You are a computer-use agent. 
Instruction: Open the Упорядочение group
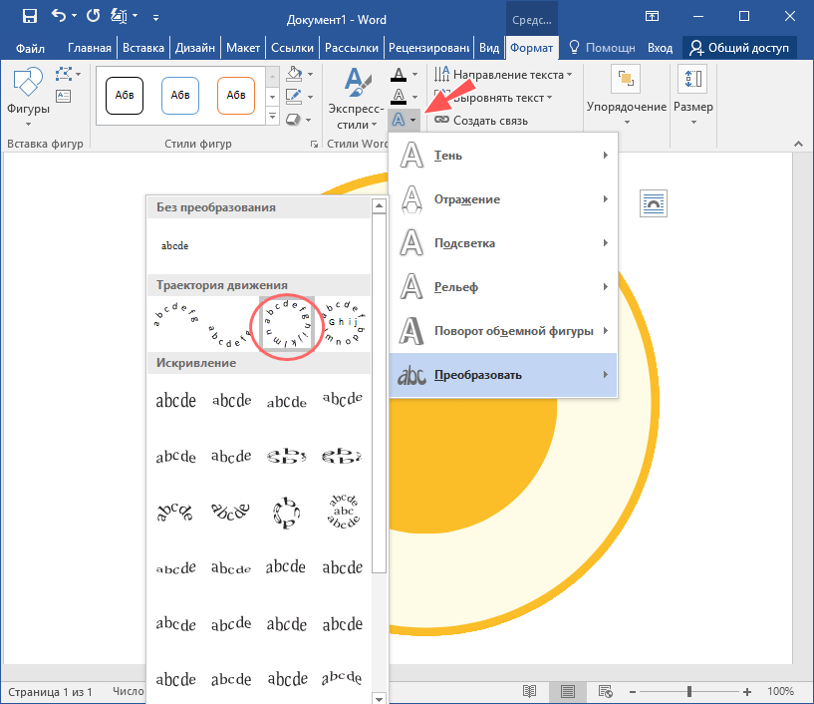click(627, 97)
